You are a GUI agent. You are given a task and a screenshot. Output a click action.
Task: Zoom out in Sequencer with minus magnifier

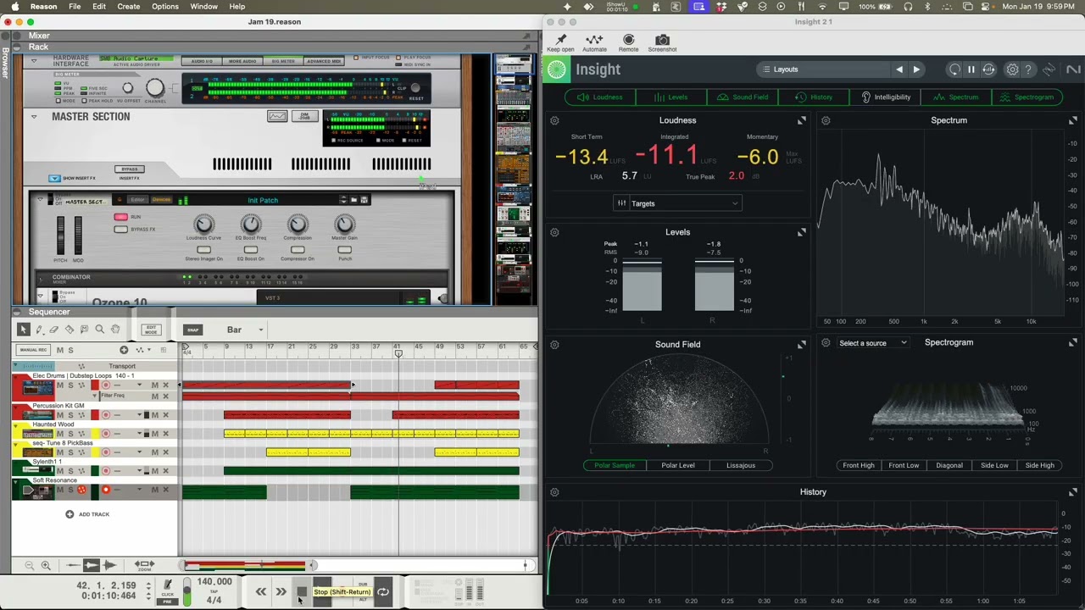[x=30, y=565]
